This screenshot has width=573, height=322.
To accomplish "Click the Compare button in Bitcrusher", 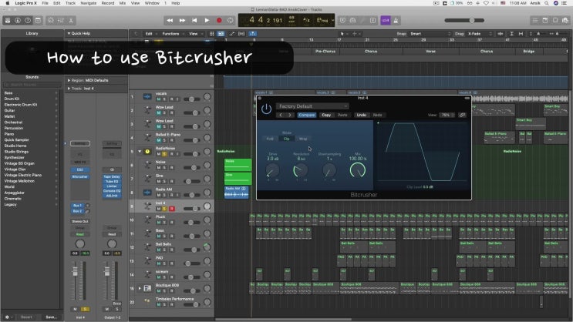I will click(307, 115).
